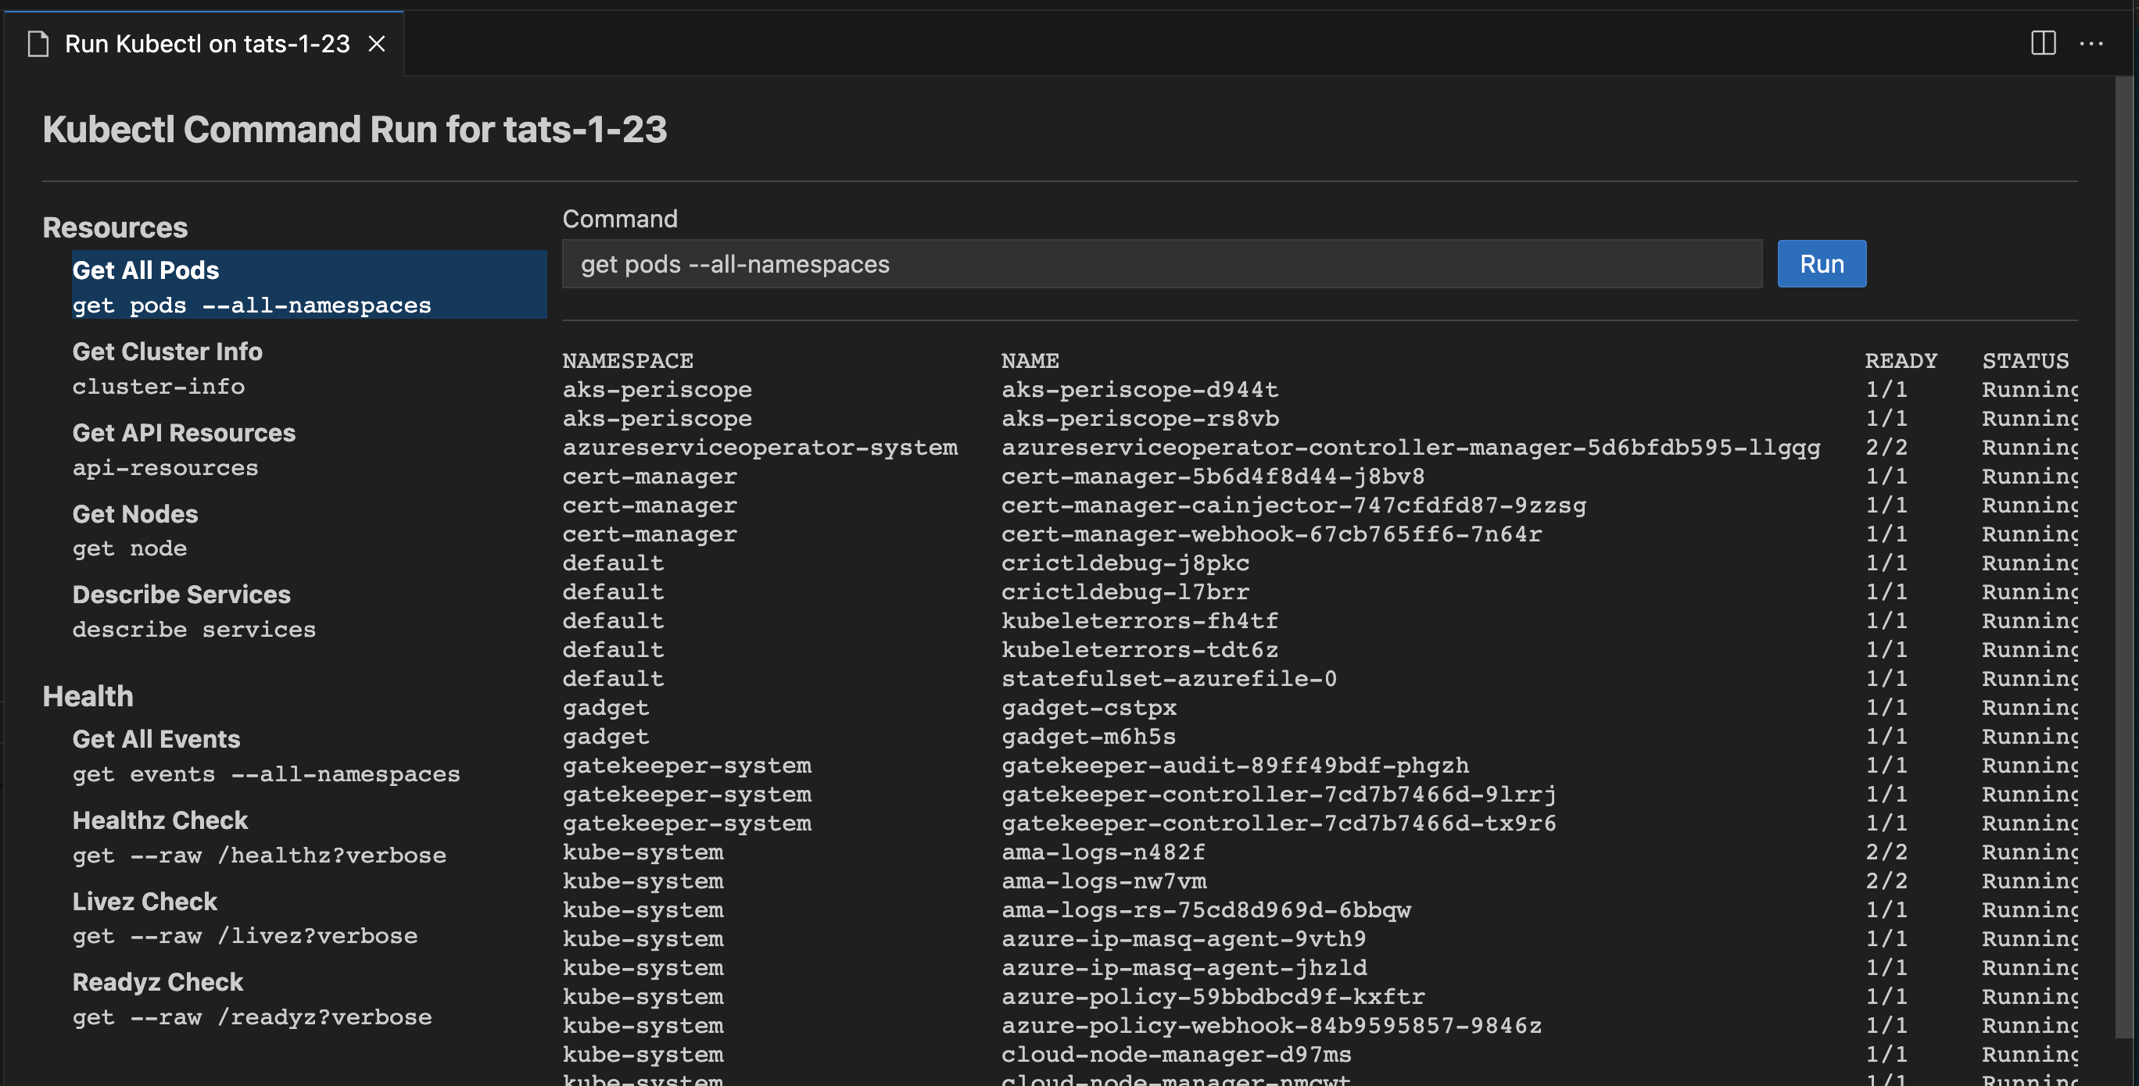
Task: Select the Run Kubectl on tats-1-23 tab
Action: (x=204, y=43)
